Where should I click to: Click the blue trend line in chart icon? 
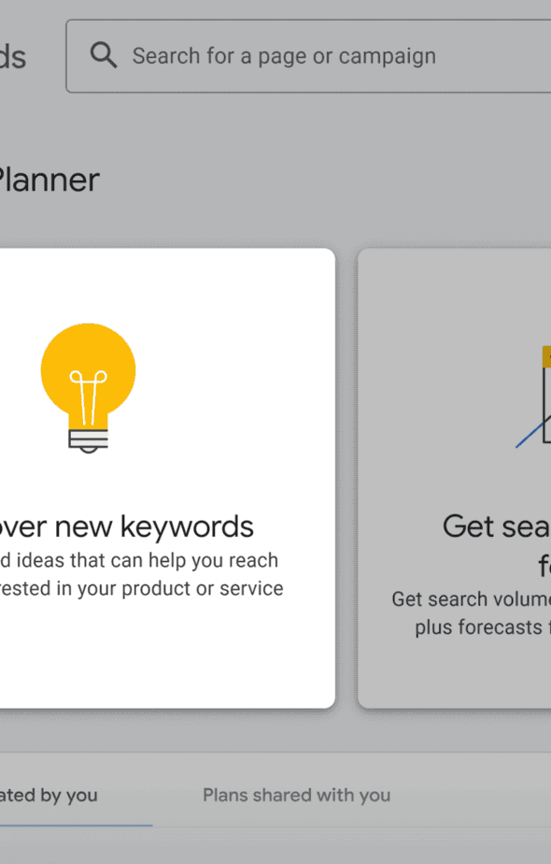tap(530, 434)
